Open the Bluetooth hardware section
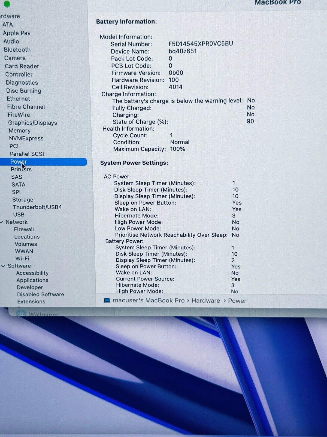Image resolution: width=327 pixels, height=437 pixels. (17, 50)
